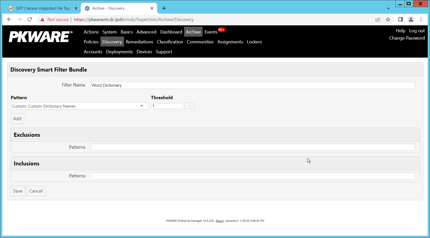Click the browser reload icon
Image resolution: width=430 pixels, height=238 pixels.
[x=30, y=20]
